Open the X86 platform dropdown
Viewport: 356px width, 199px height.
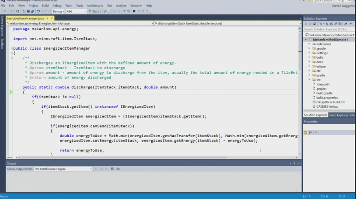tap(76, 12)
